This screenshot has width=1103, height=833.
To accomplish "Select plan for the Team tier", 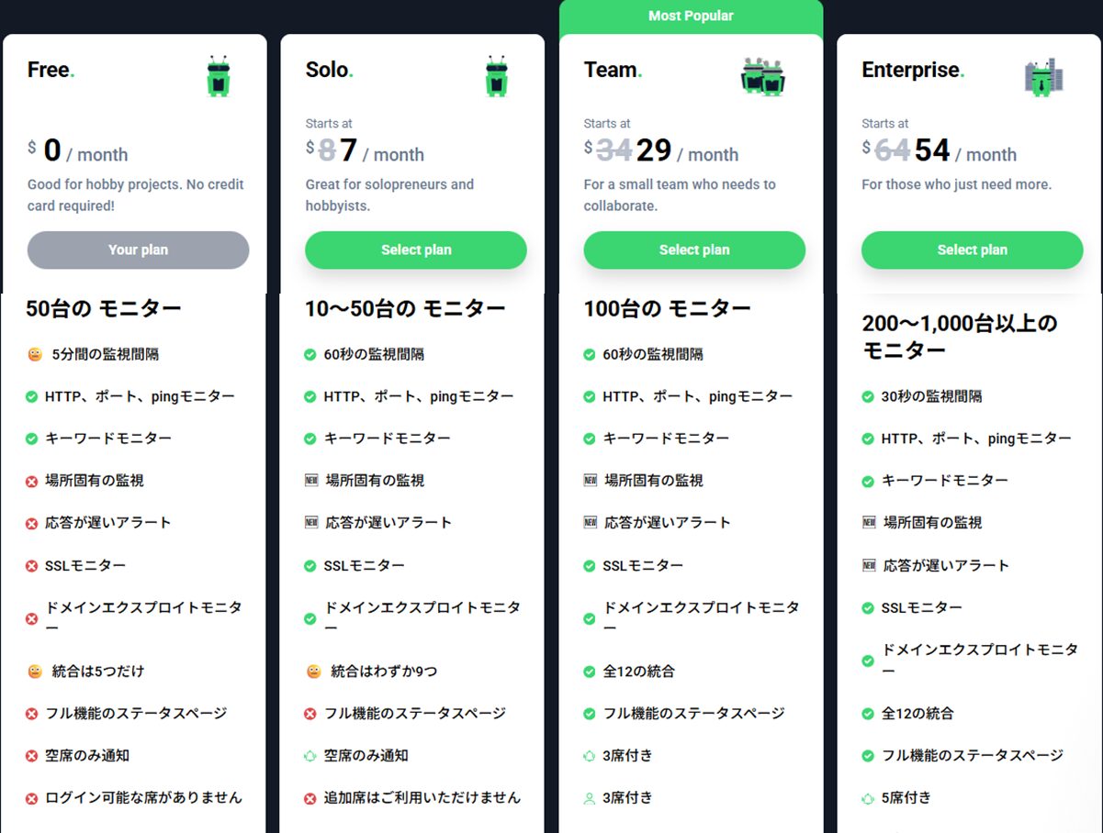I will point(694,250).
